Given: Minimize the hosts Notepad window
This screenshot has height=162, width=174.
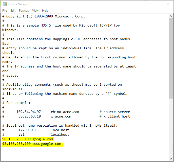Looking at the screenshot, I should (x=144, y=4).
